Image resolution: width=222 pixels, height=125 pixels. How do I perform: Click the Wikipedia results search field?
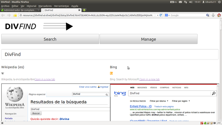click(70, 109)
